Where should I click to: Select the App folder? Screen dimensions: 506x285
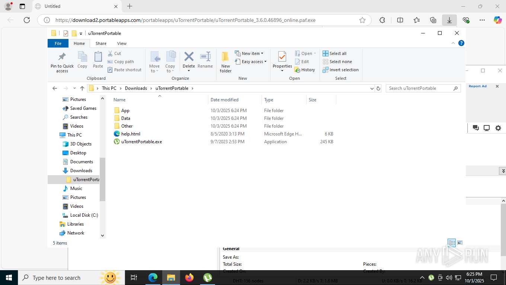coord(125,111)
